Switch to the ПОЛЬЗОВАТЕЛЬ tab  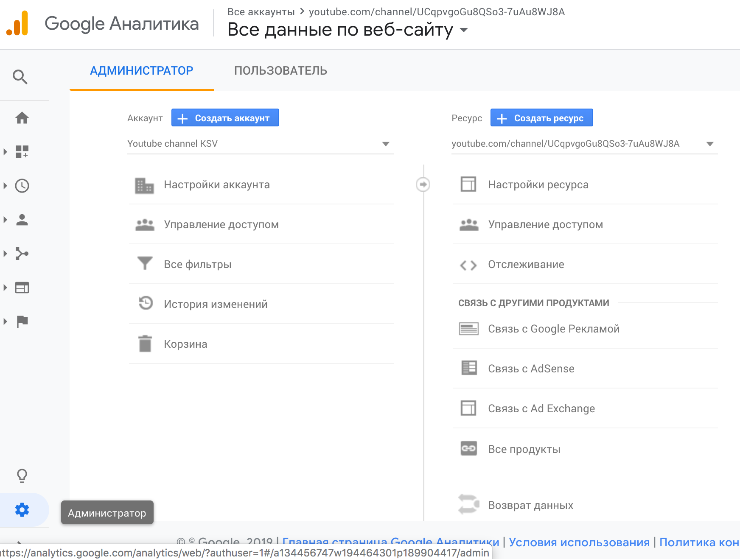[280, 70]
